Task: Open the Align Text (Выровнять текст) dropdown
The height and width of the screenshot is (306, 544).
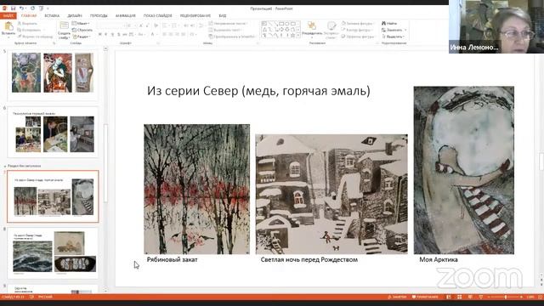Action: point(225,30)
